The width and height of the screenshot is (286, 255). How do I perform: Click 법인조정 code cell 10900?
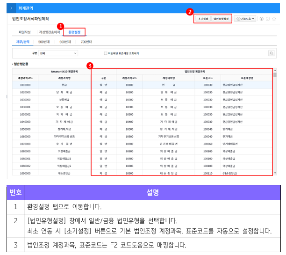coord(129,173)
